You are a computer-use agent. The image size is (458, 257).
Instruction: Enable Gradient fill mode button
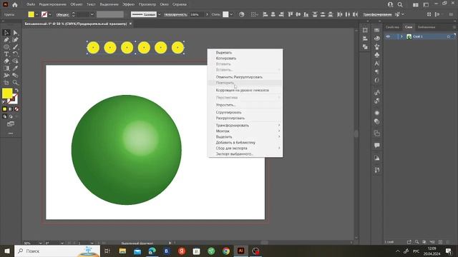tap(11, 109)
